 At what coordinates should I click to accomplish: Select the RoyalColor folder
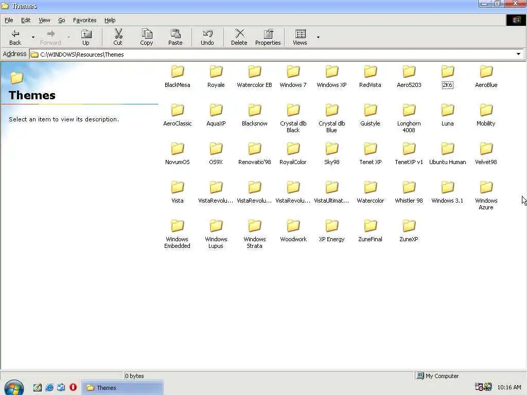click(293, 154)
